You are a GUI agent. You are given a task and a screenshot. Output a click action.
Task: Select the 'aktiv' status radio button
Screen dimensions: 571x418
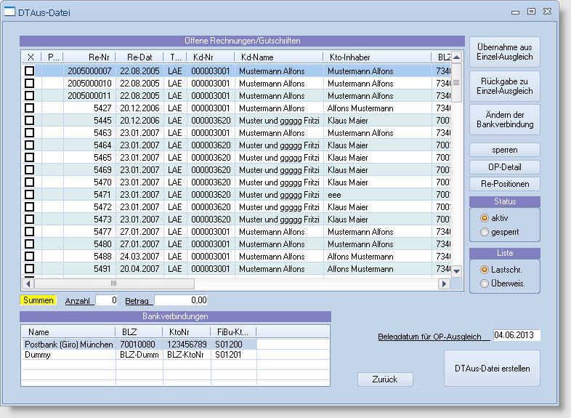485,218
